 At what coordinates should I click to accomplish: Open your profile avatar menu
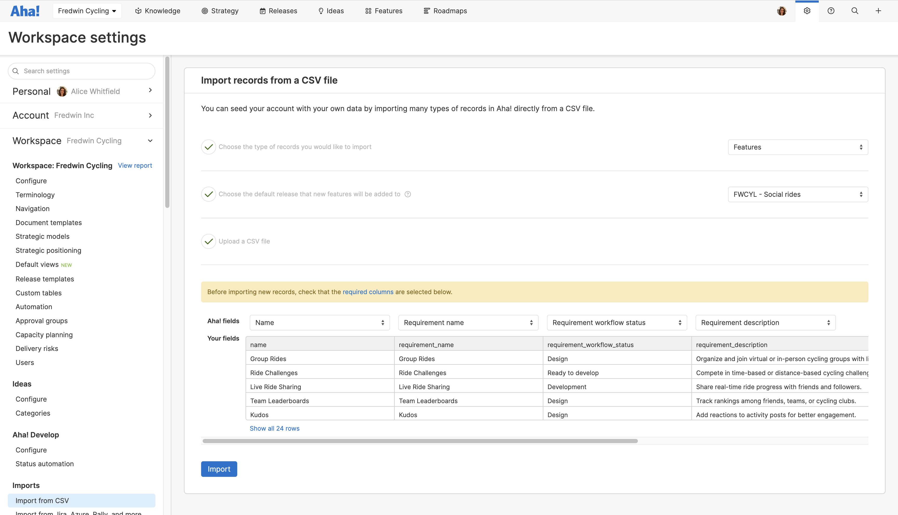[x=782, y=11]
